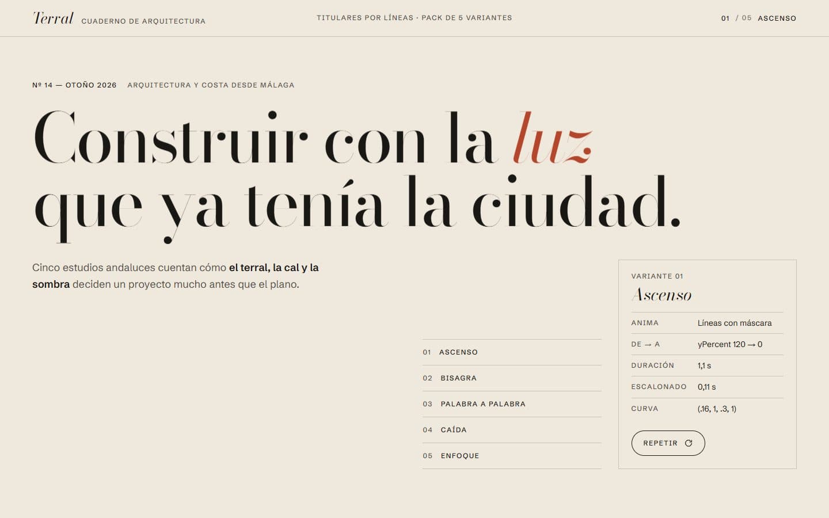Click the word "Construir" in headline

tap(171, 138)
